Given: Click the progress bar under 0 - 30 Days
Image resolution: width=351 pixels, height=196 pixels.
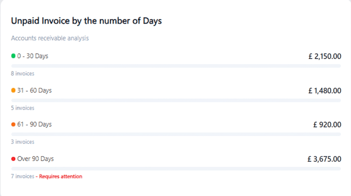Looking at the screenshot, I should [176, 66].
